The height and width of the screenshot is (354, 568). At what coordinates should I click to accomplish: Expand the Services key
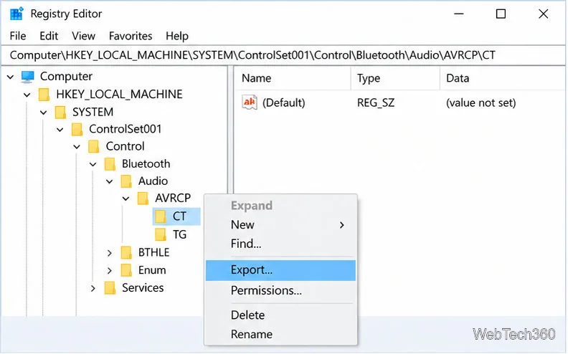93,289
